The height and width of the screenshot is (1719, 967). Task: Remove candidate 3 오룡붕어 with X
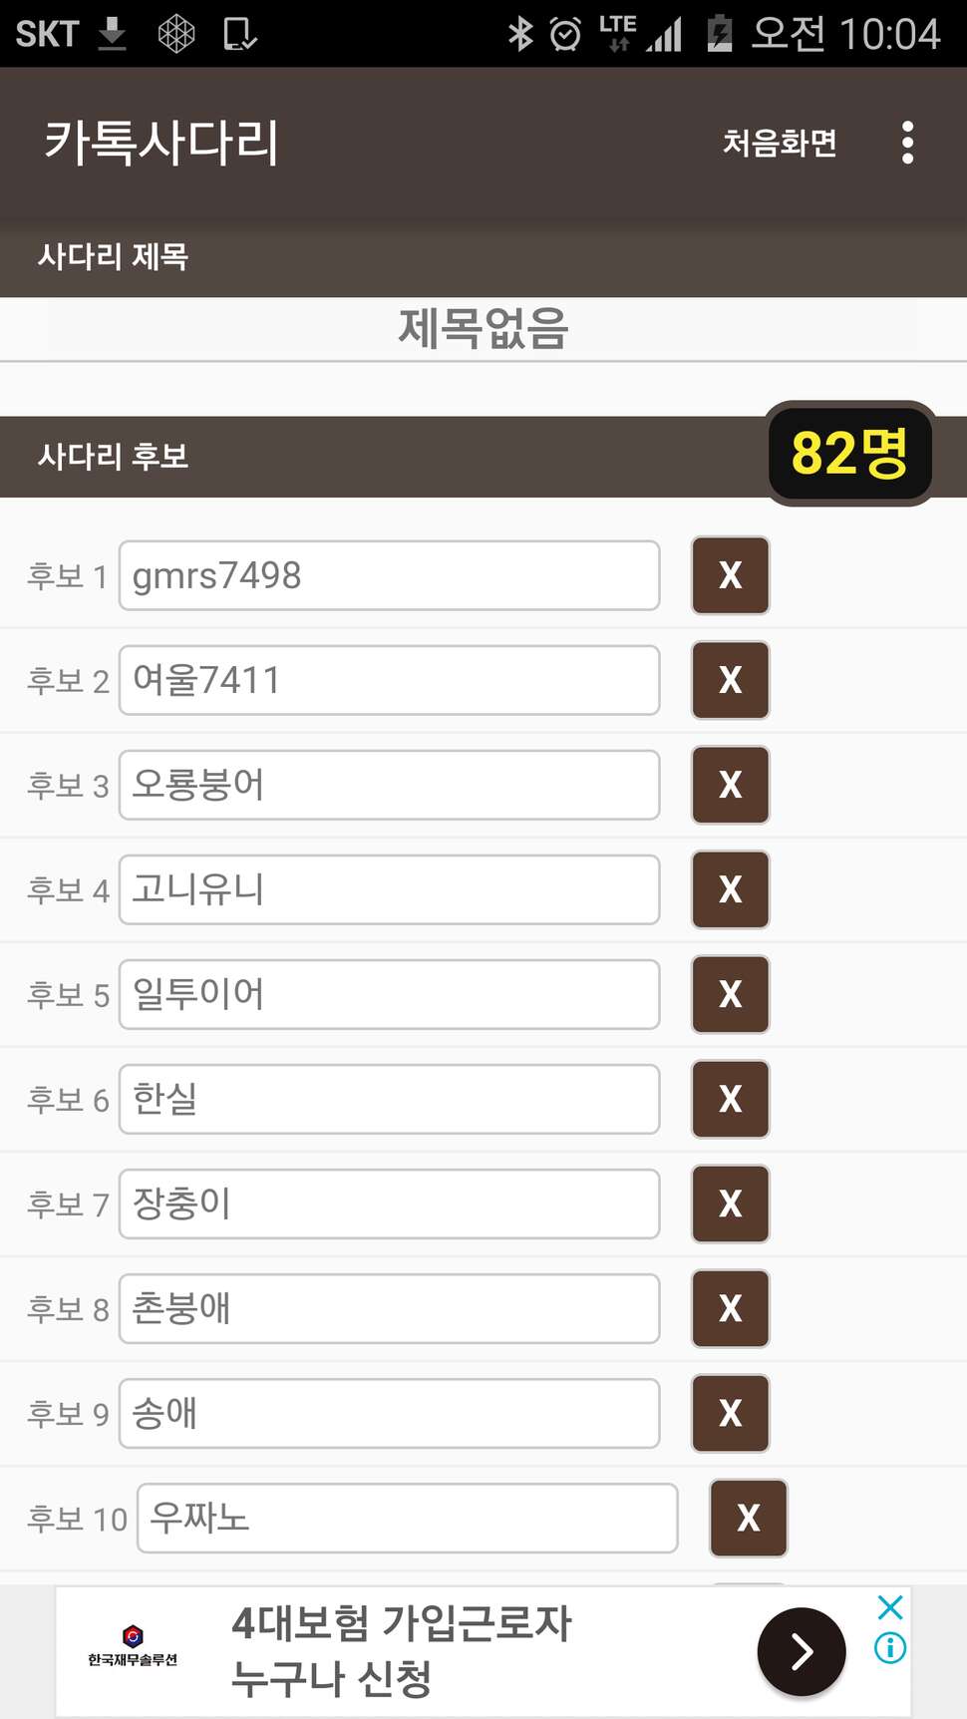731,785
